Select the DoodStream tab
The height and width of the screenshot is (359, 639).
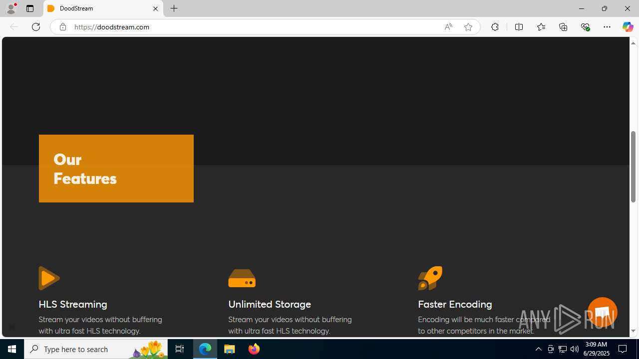pyautogui.click(x=103, y=8)
